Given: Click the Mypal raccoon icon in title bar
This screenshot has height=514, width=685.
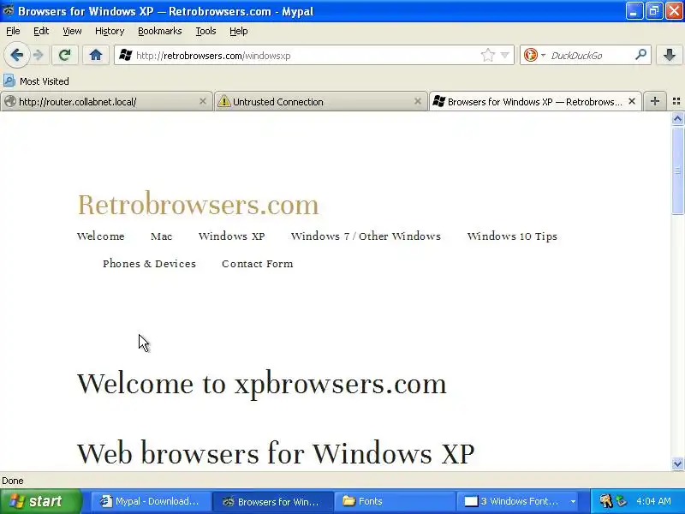Looking at the screenshot, I should point(9,11).
